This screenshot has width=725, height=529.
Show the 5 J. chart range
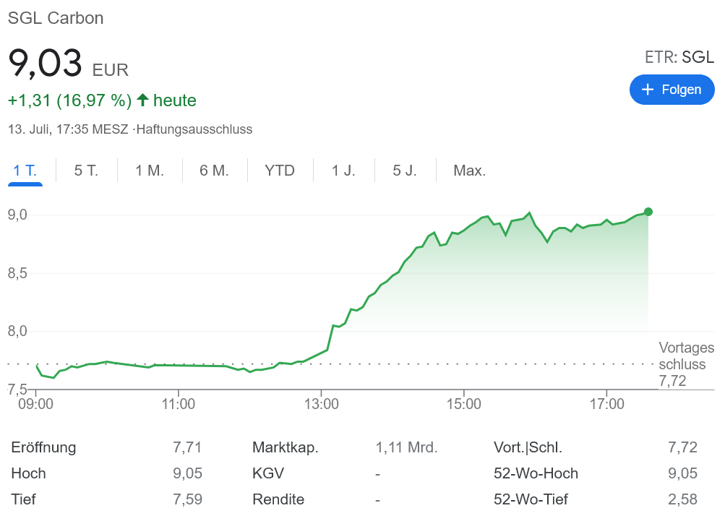(405, 171)
